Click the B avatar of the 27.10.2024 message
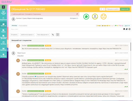Image resolution: width=133 pixels, height=101 pixels. [x=18, y=74]
